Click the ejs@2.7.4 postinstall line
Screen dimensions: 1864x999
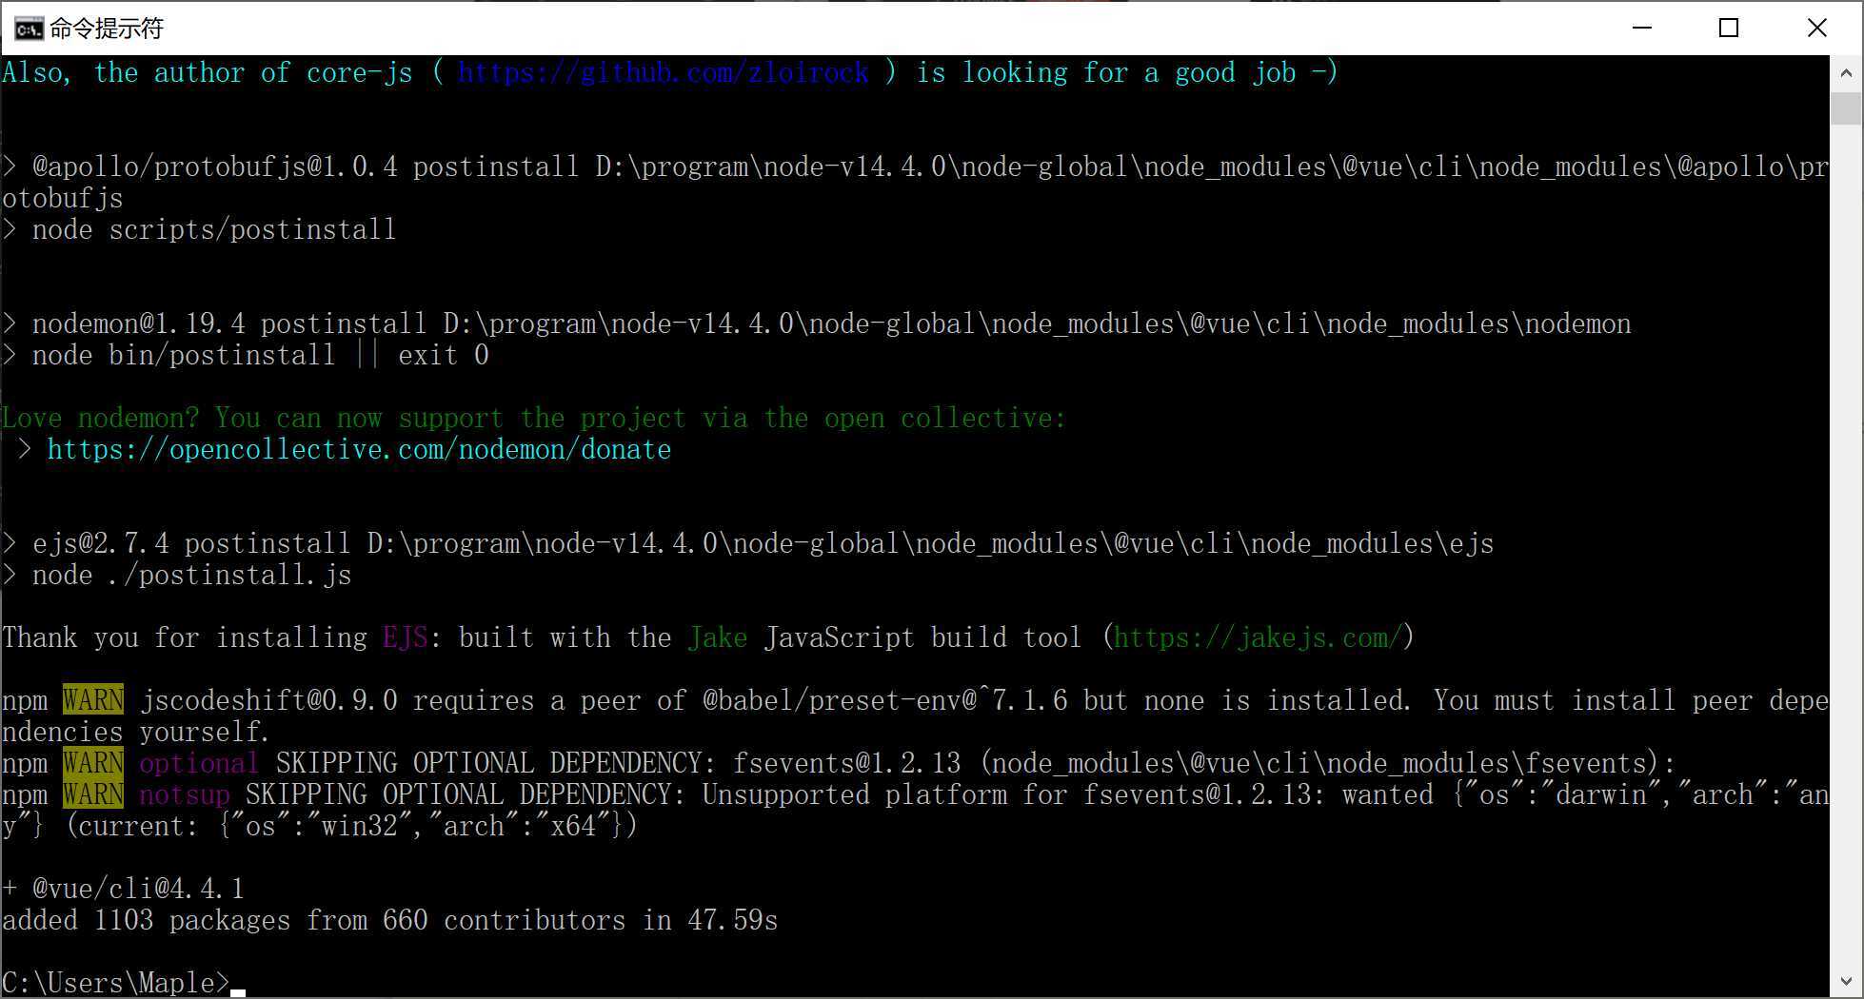tap(748, 544)
